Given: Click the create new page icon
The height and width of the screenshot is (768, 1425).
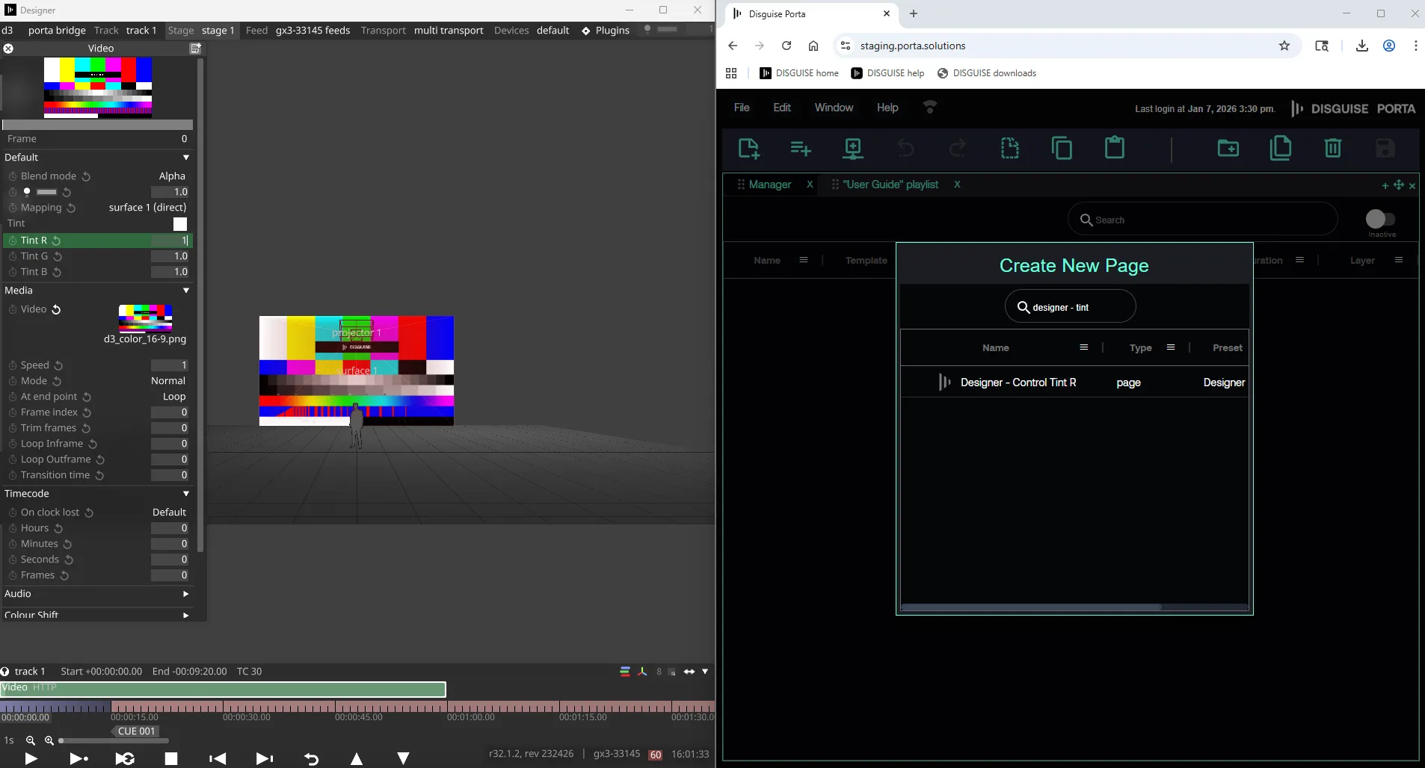Looking at the screenshot, I should pos(748,148).
